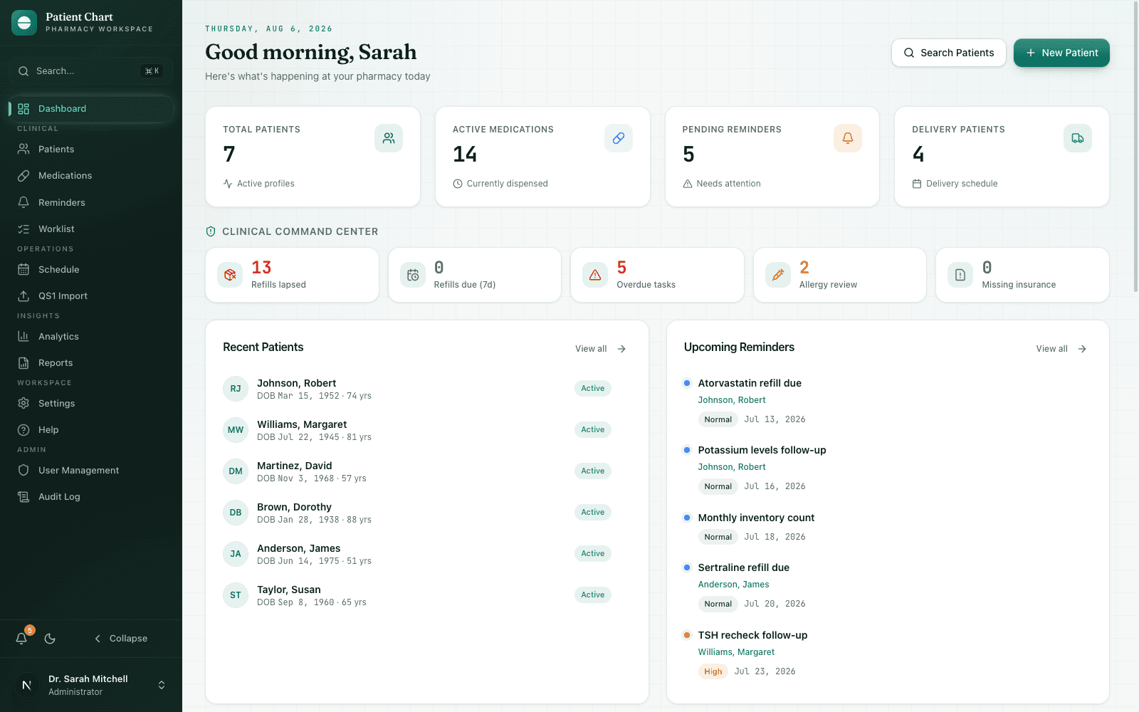The height and width of the screenshot is (712, 1139).
Task: Open QS1 Import
Action: click(x=91, y=296)
